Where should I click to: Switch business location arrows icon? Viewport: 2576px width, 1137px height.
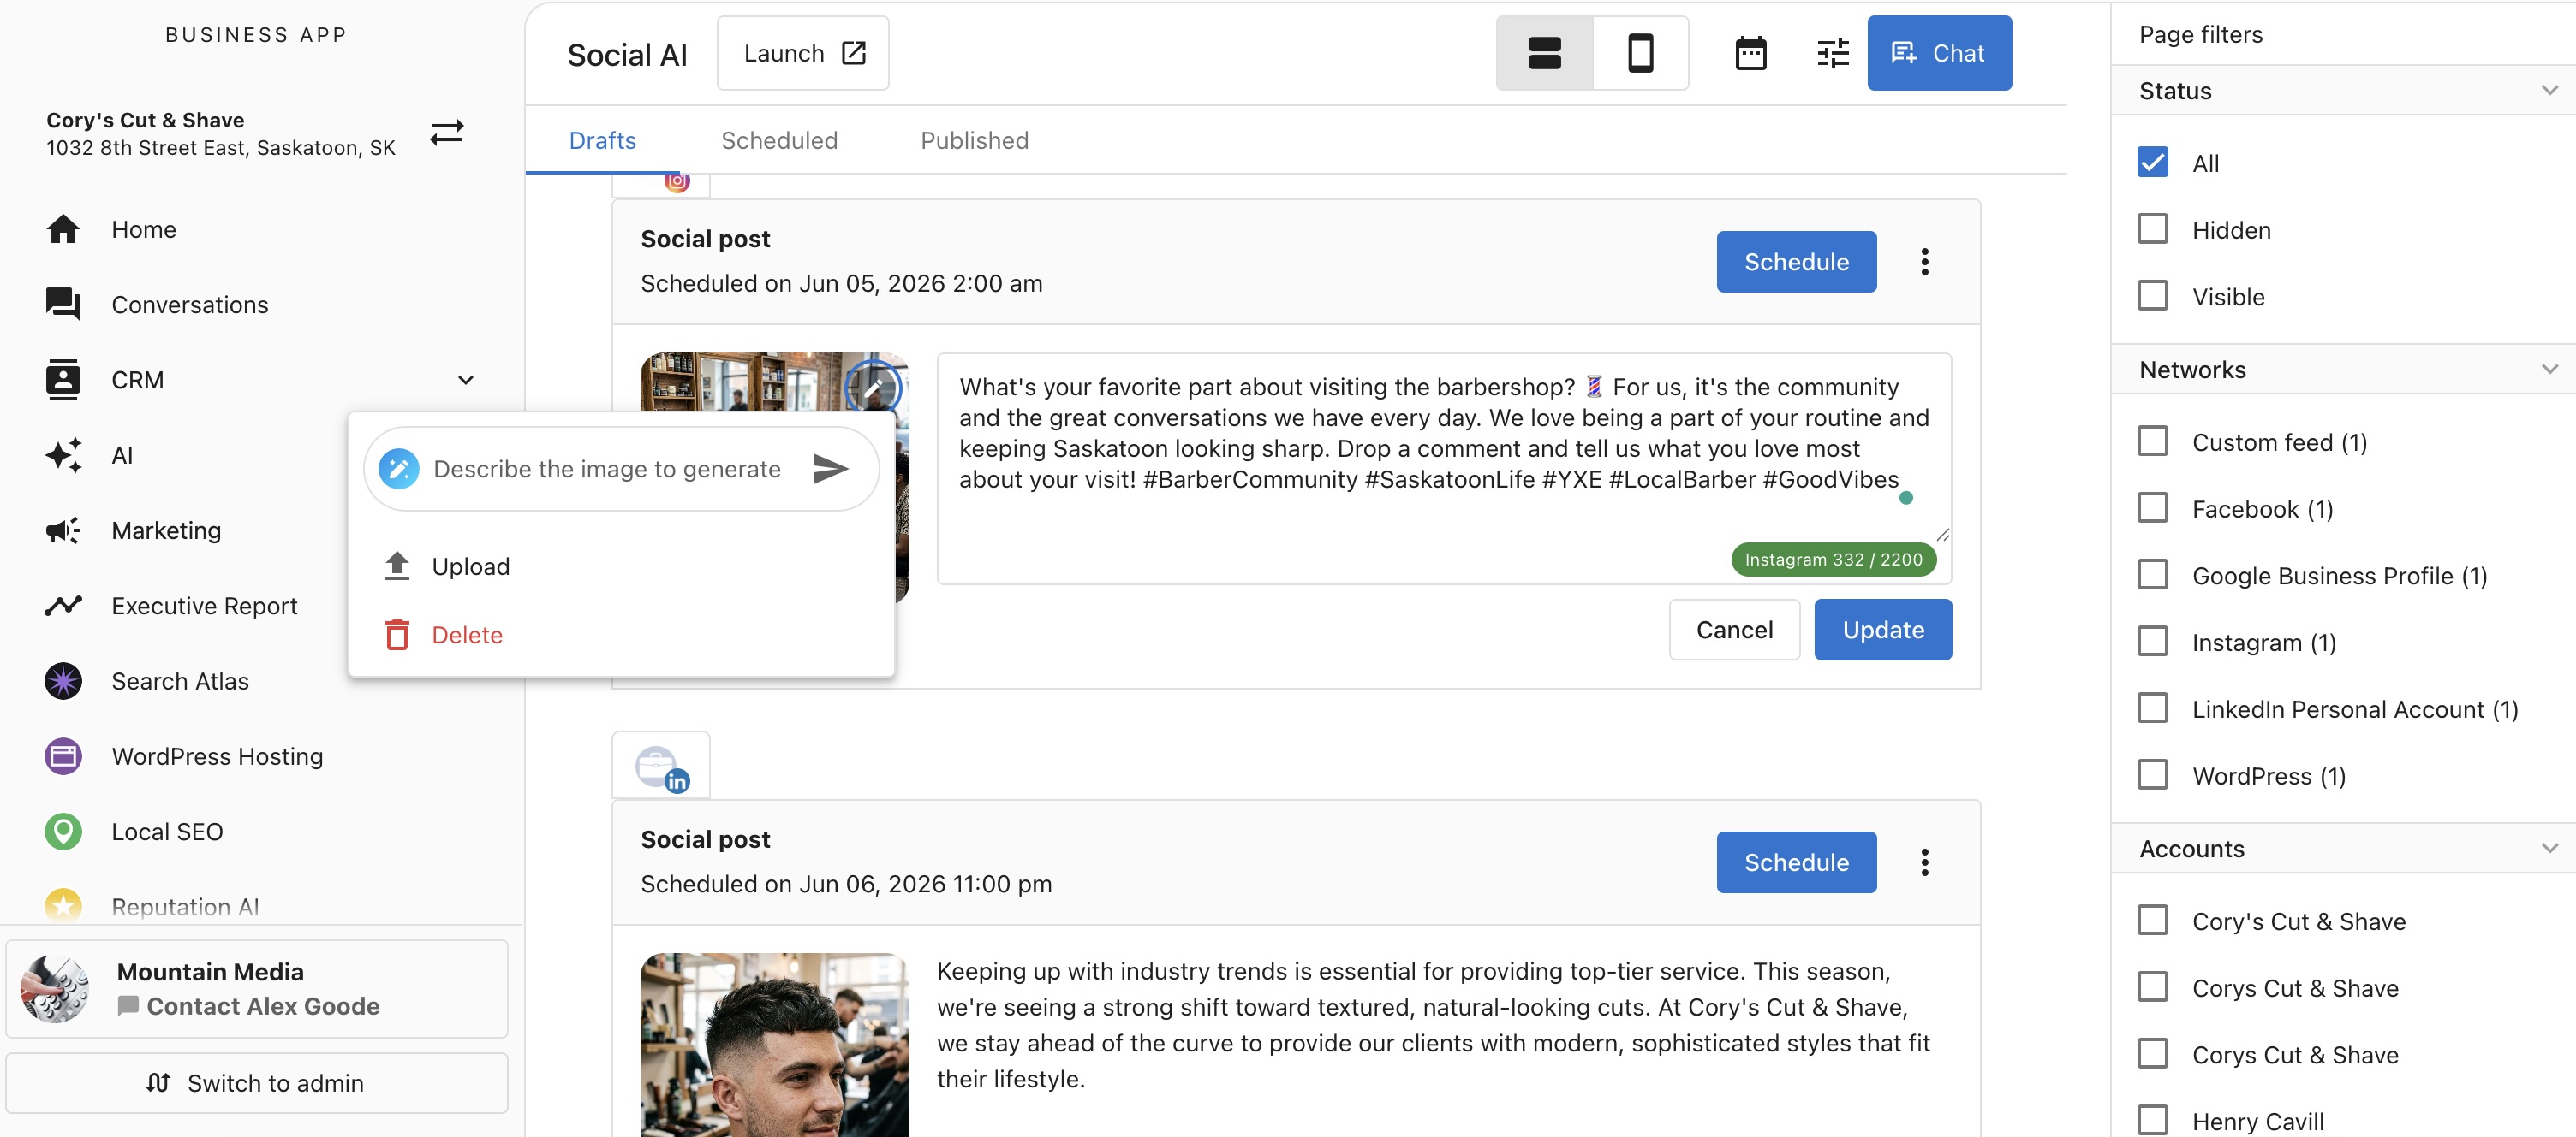click(x=447, y=133)
